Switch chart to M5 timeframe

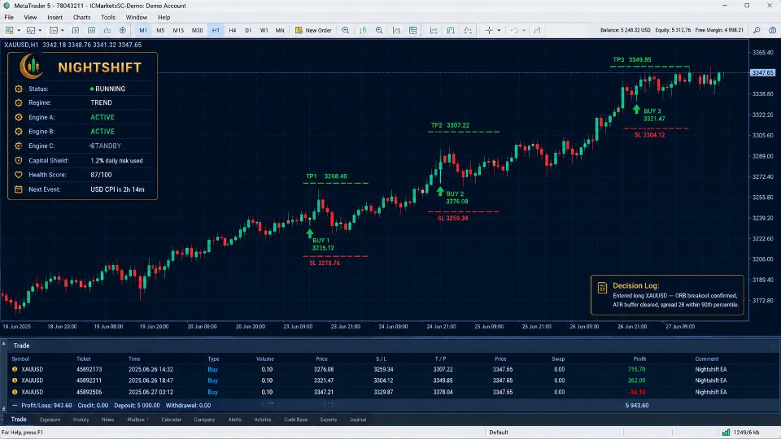point(160,30)
